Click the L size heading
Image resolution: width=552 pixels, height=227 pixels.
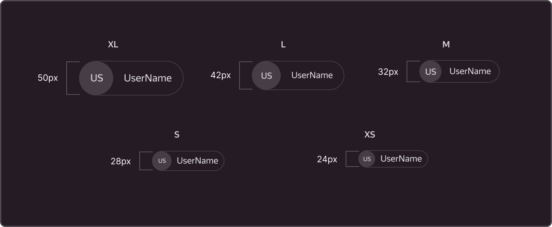click(x=283, y=44)
